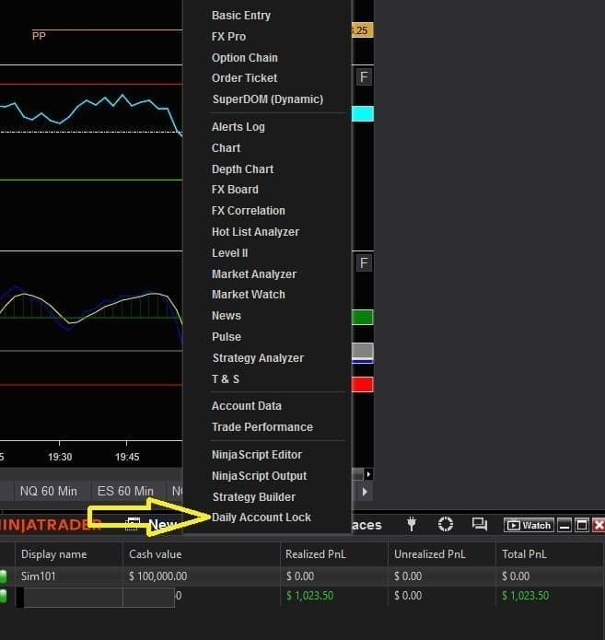The height and width of the screenshot is (640, 605).
Task: Click the PP pivot label on chart
Action: [39, 36]
